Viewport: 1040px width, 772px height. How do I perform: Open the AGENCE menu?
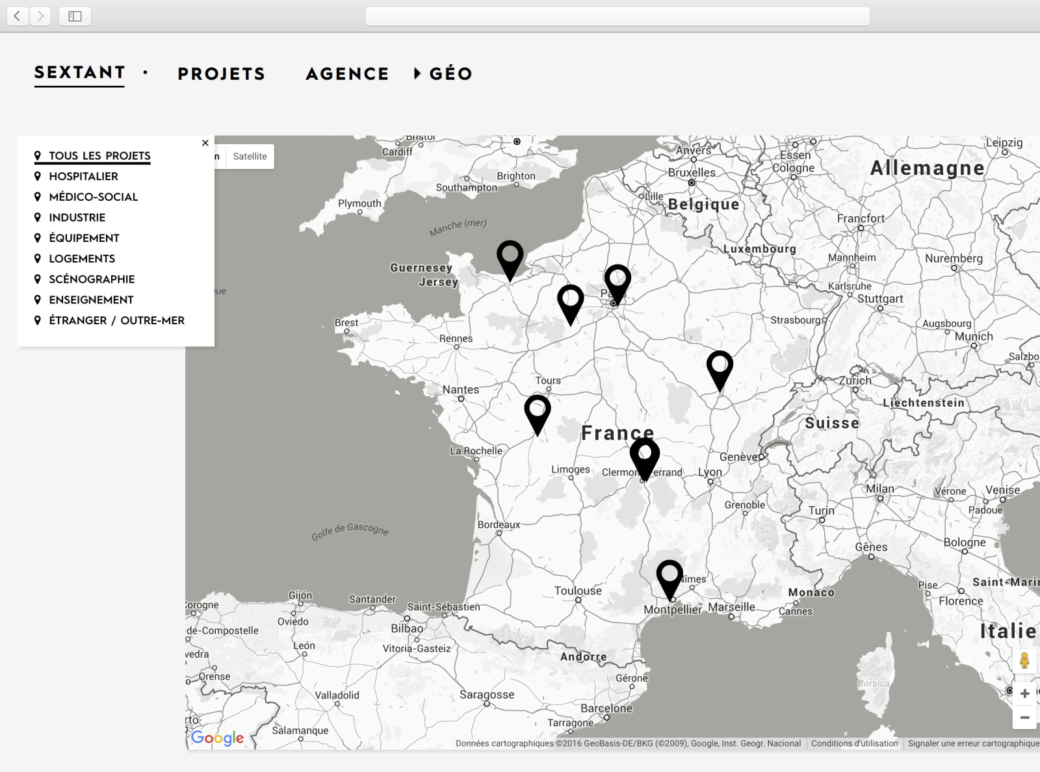point(346,73)
